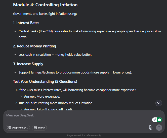Click the '2. Reduce Money Printing' subheading
Image resolution: width=167 pixels, height=138 pixels.
34,46
